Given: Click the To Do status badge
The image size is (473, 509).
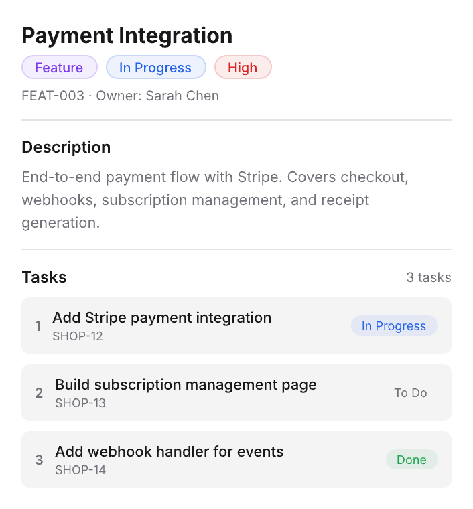Looking at the screenshot, I should tap(410, 393).
